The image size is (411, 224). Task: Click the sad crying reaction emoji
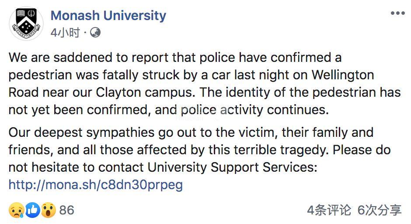pos(16,211)
